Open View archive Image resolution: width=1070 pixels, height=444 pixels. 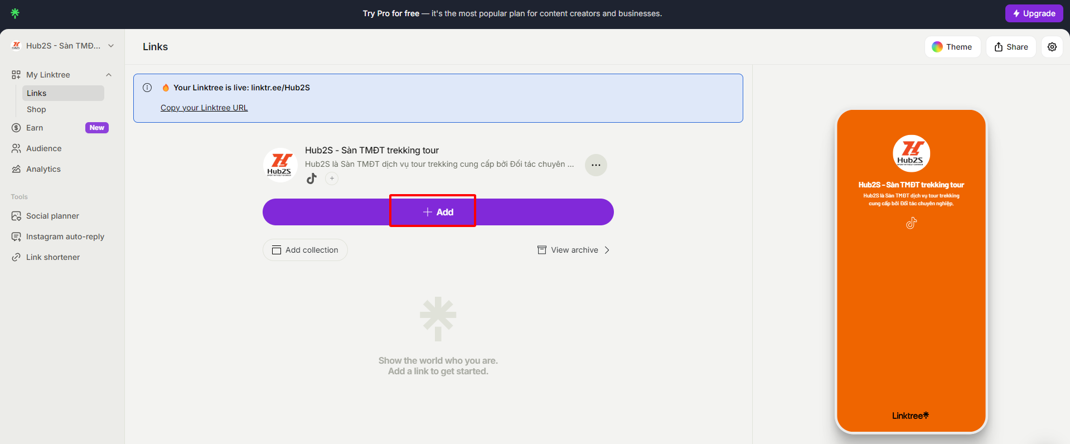573,250
